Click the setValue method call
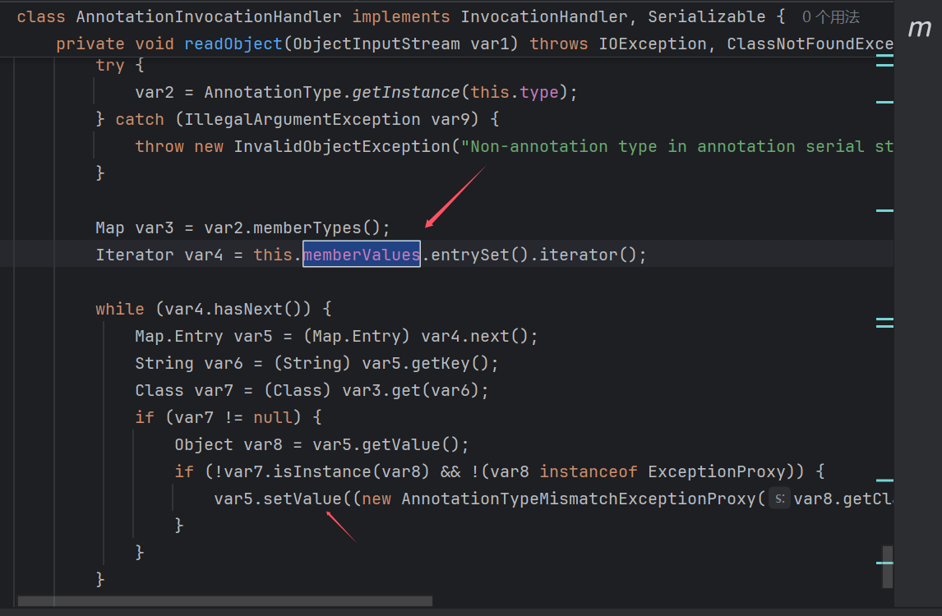Image resolution: width=942 pixels, height=616 pixels. pos(302,499)
